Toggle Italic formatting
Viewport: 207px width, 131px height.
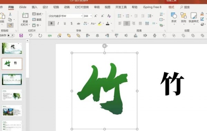[x=58, y=24]
